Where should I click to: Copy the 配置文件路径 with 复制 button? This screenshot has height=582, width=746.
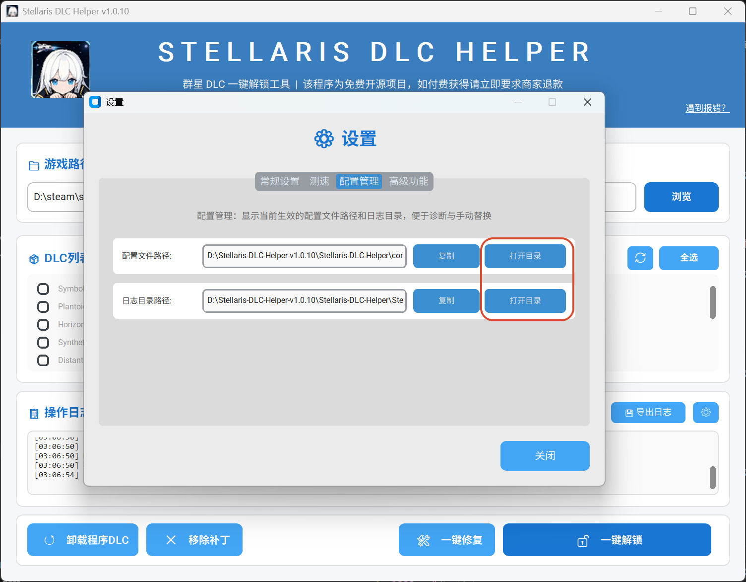(x=446, y=256)
